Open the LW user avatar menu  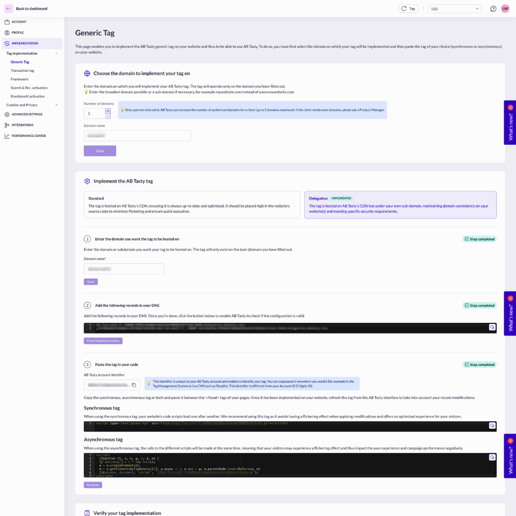(x=505, y=9)
